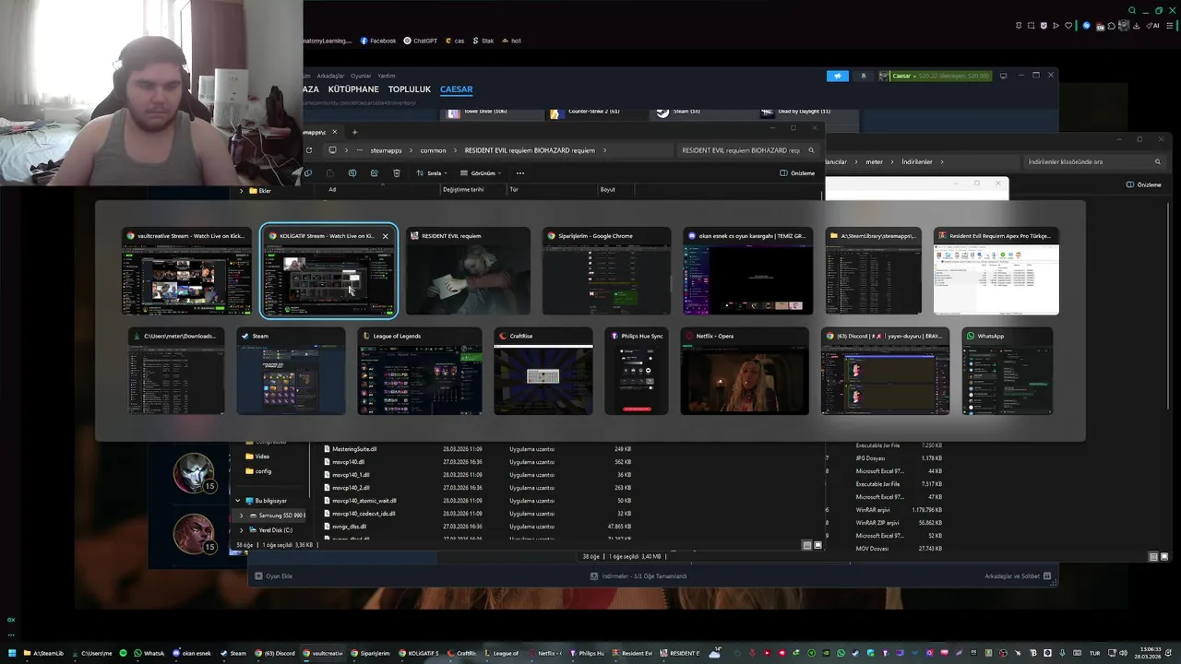
Task: Click the rename icon in Explorer toolbar
Action: pos(352,172)
